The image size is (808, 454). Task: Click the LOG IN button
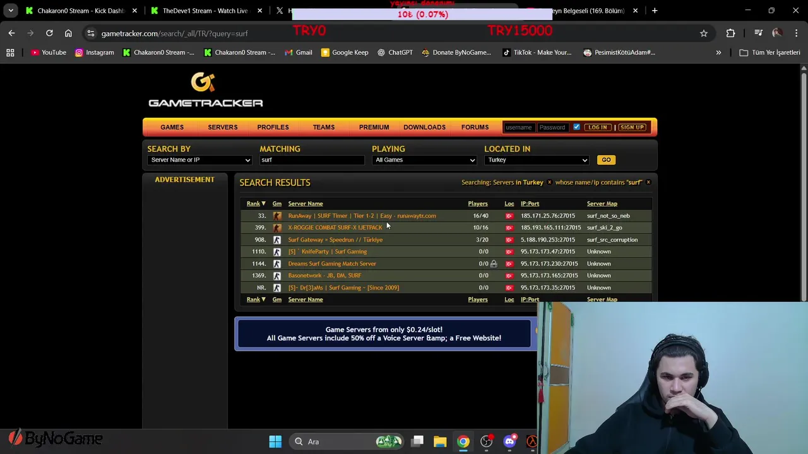click(x=597, y=127)
